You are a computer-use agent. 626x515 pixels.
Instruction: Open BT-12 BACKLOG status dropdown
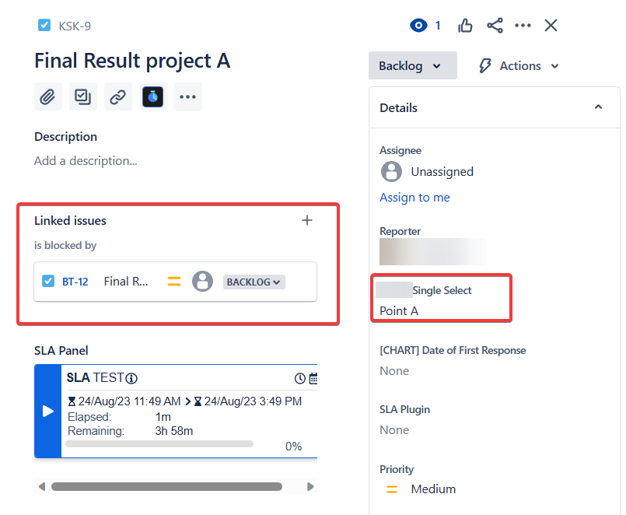tap(254, 282)
